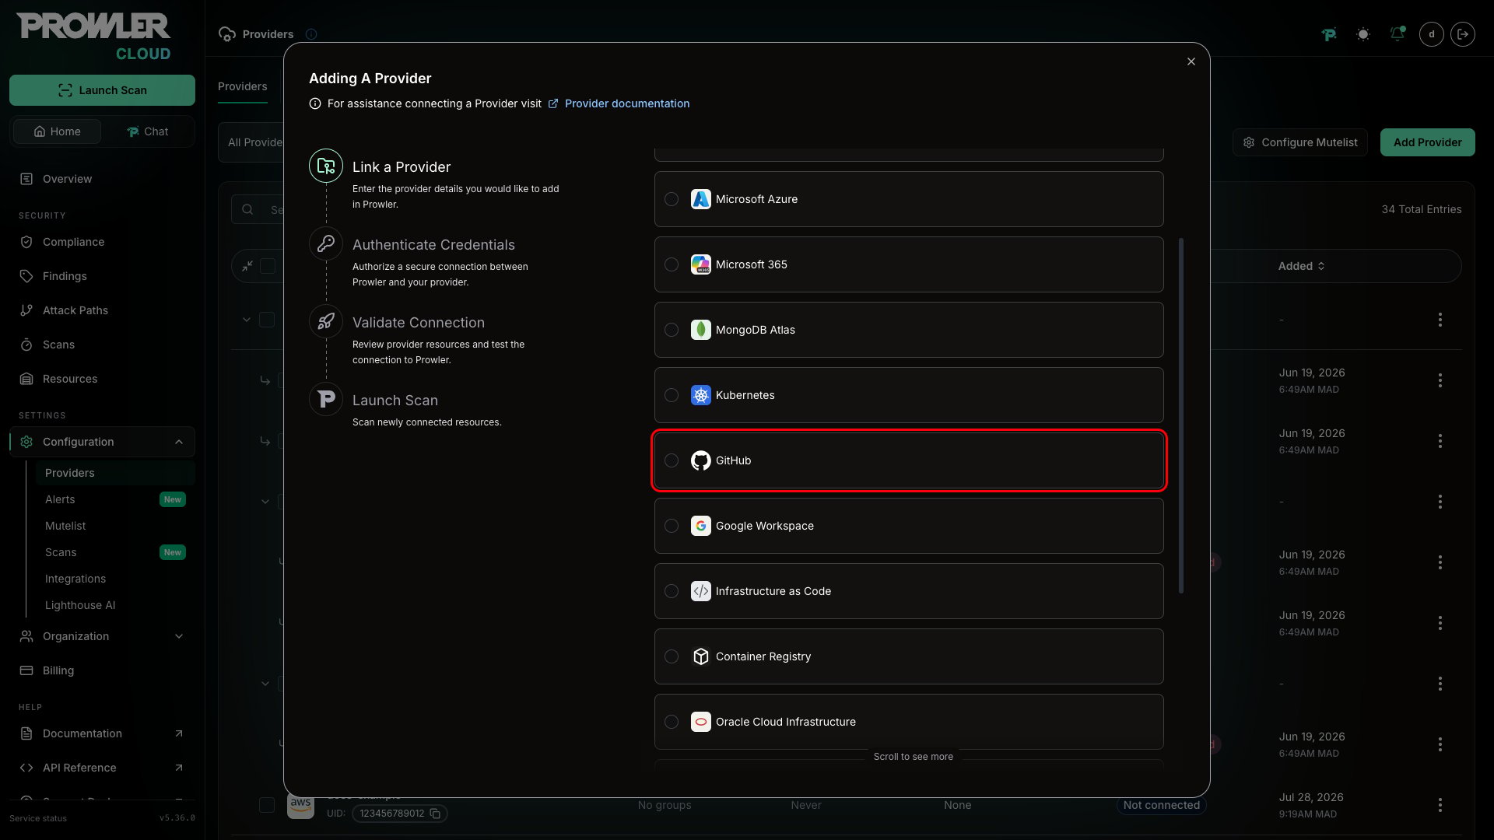Click the sign out icon
Image resolution: width=1494 pixels, height=840 pixels.
pyautogui.click(x=1463, y=34)
